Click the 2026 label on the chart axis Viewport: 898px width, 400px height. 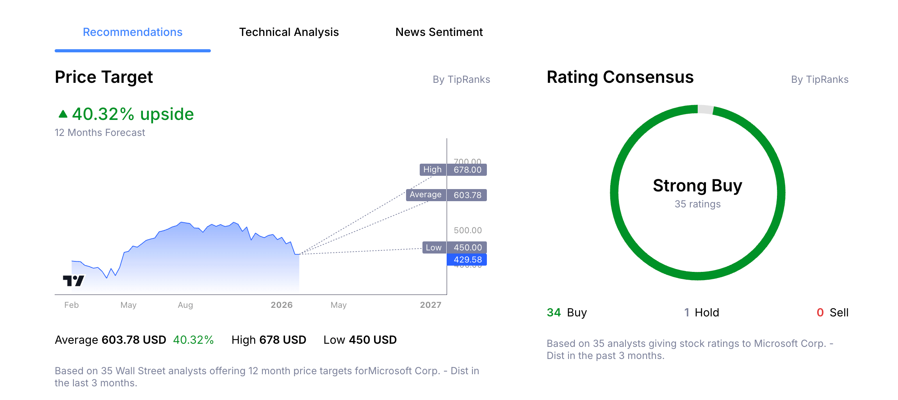(282, 305)
